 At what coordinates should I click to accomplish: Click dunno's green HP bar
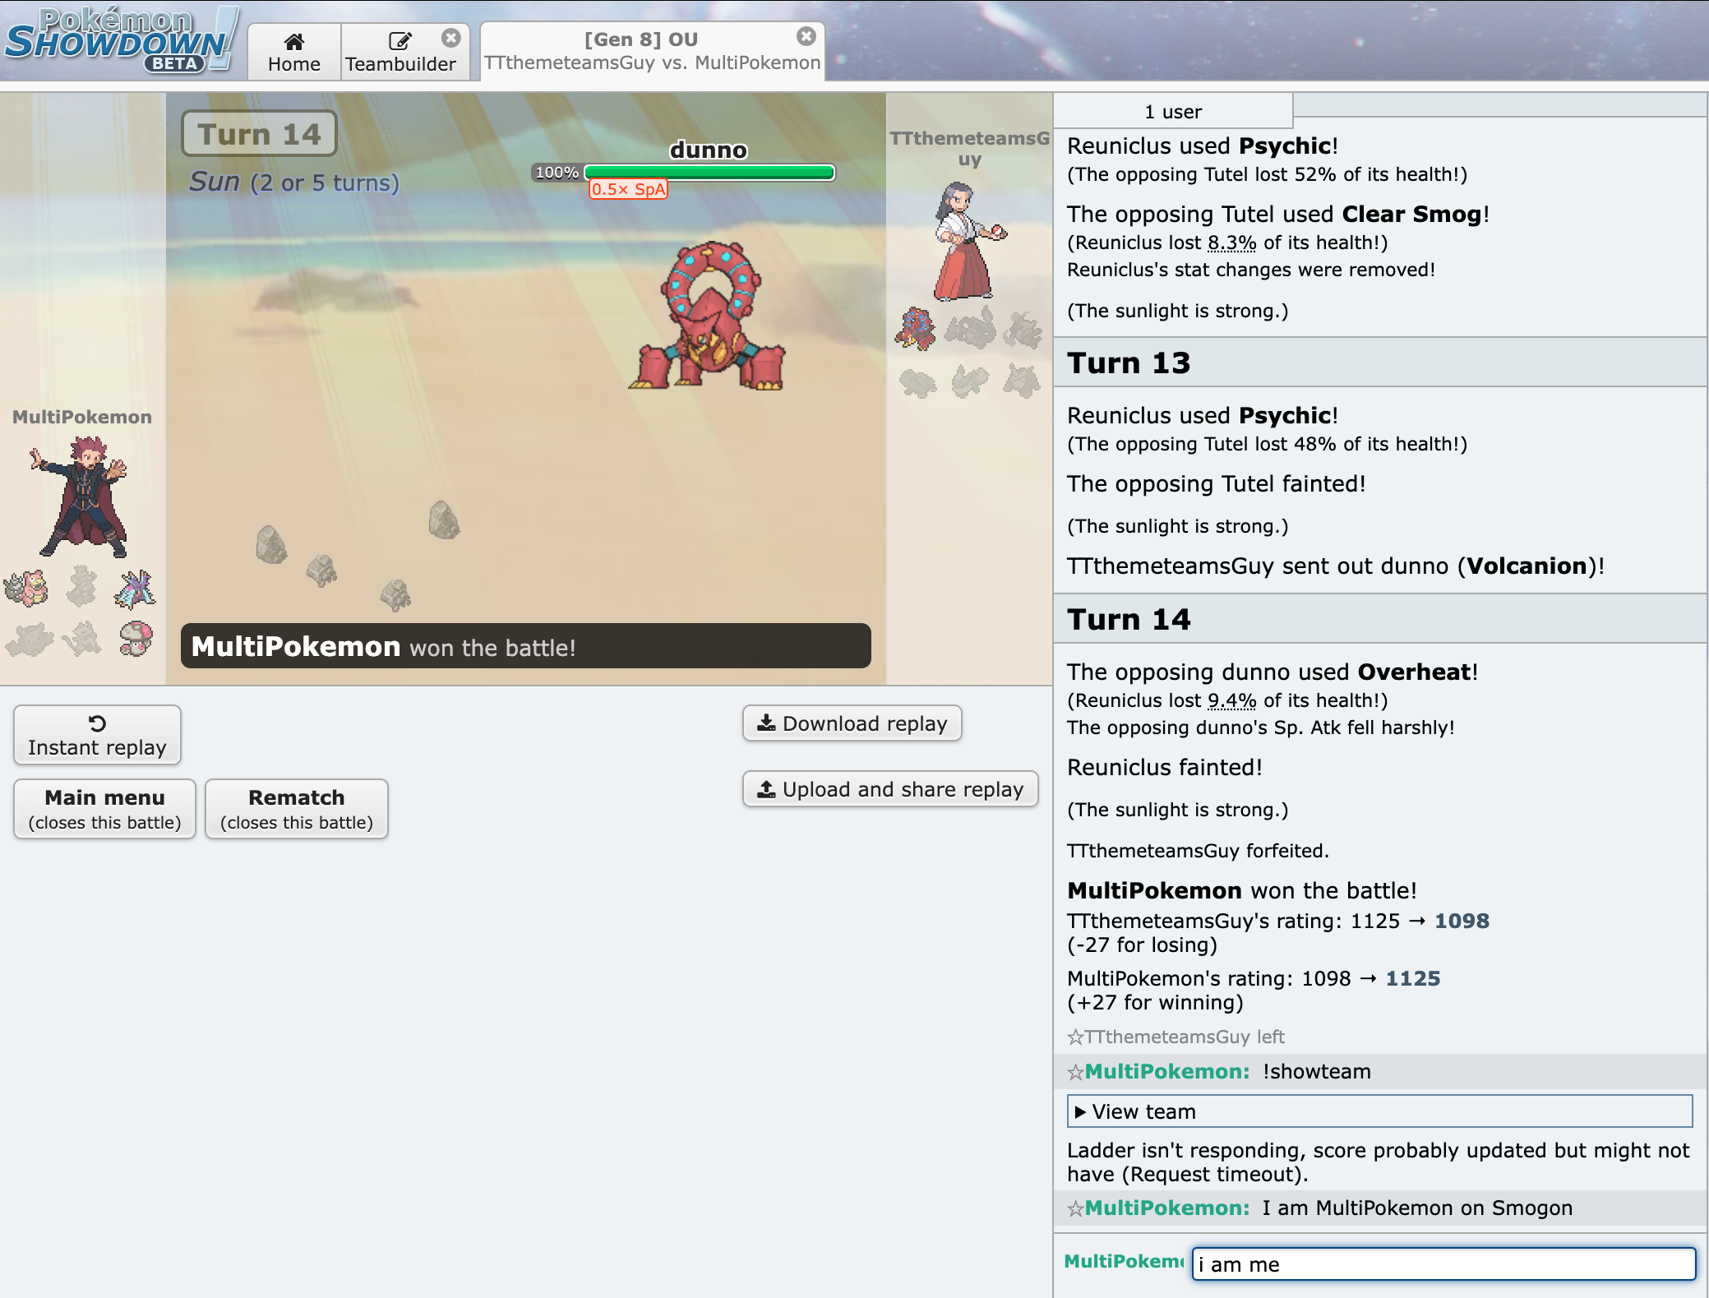pos(709,172)
